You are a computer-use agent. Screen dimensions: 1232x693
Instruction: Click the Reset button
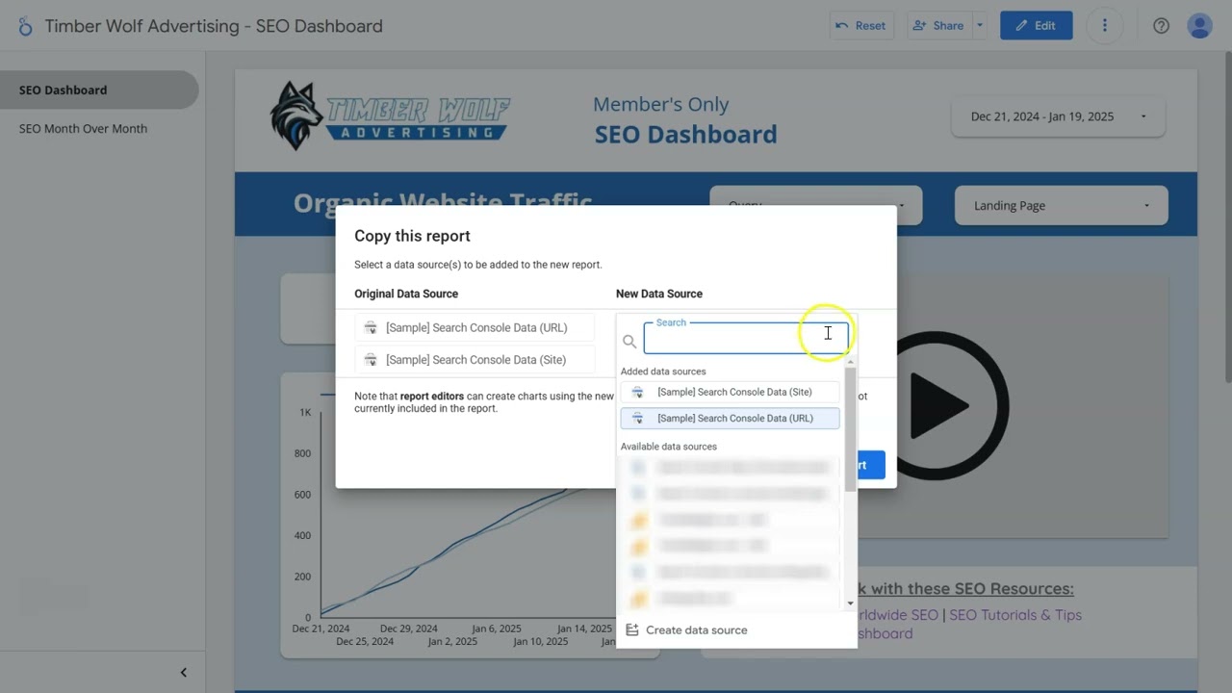pos(860,26)
